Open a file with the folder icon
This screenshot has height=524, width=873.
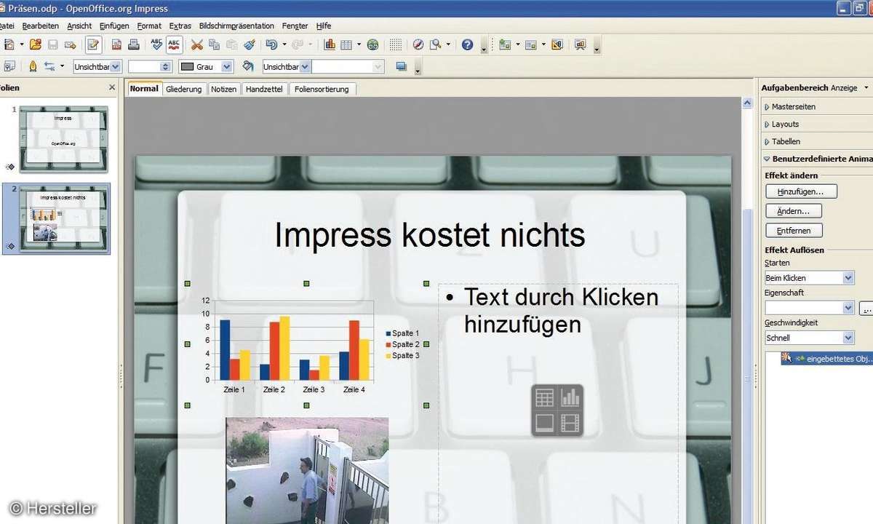tap(35, 44)
